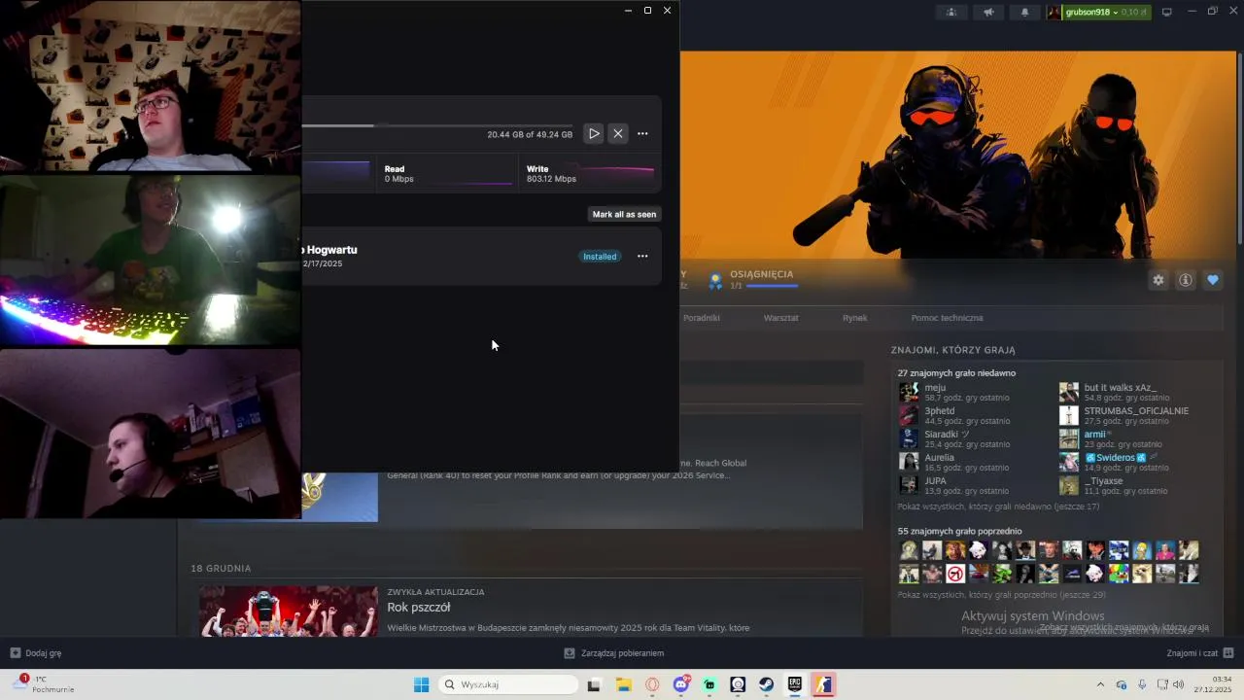Open the green app icon next to Discord on the taskbar
This screenshot has height=700, width=1244.
[709, 684]
